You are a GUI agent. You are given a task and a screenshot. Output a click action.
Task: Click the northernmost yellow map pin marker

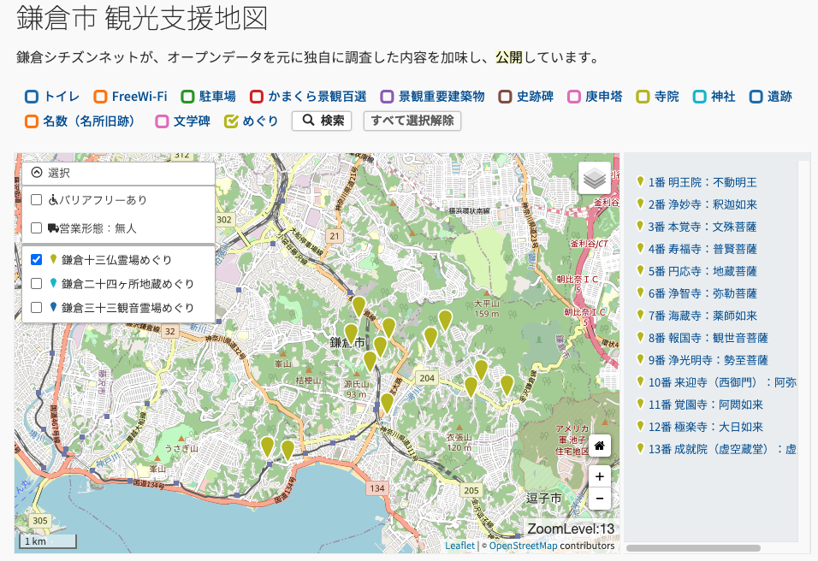coord(359,306)
